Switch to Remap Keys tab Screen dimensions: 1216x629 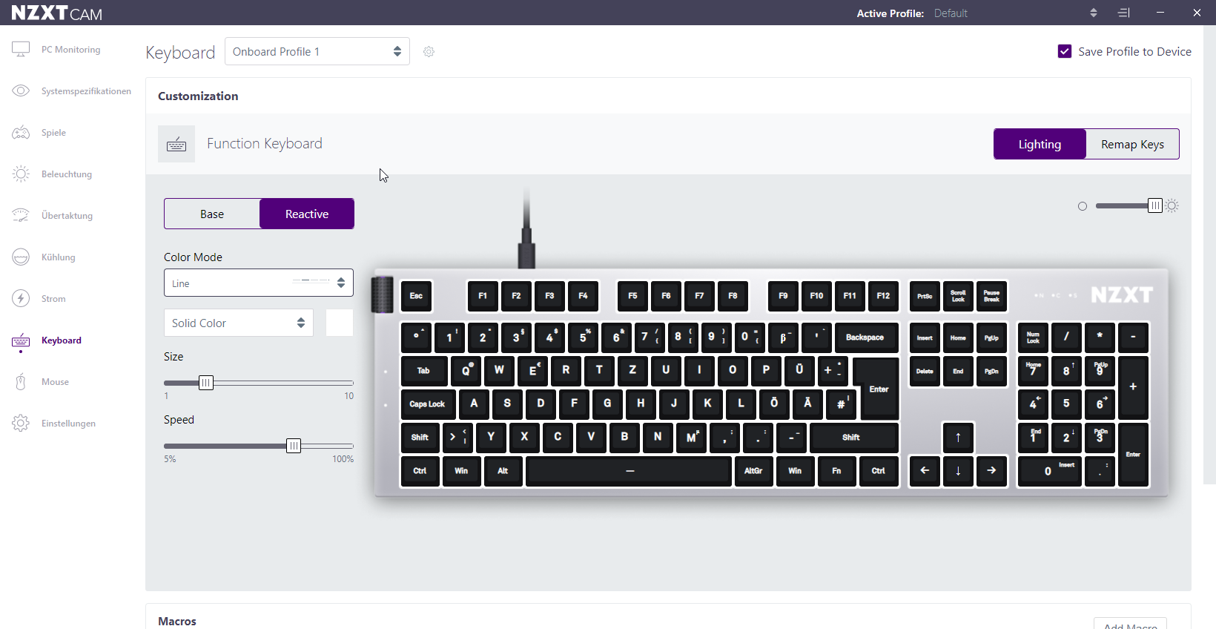[1132, 144]
